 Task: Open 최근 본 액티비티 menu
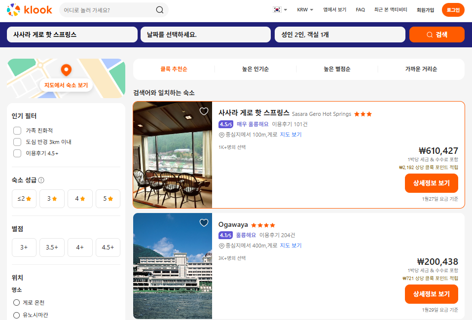tap(391, 10)
